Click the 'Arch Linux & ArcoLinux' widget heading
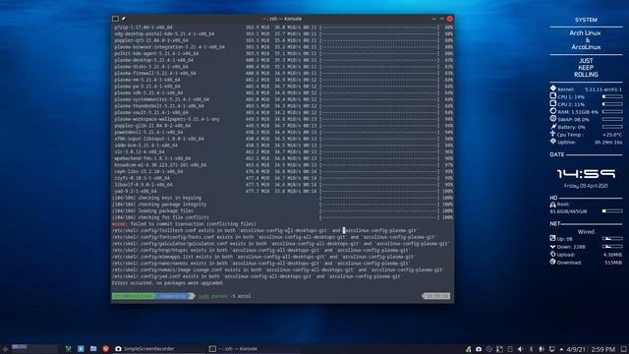 click(586, 40)
